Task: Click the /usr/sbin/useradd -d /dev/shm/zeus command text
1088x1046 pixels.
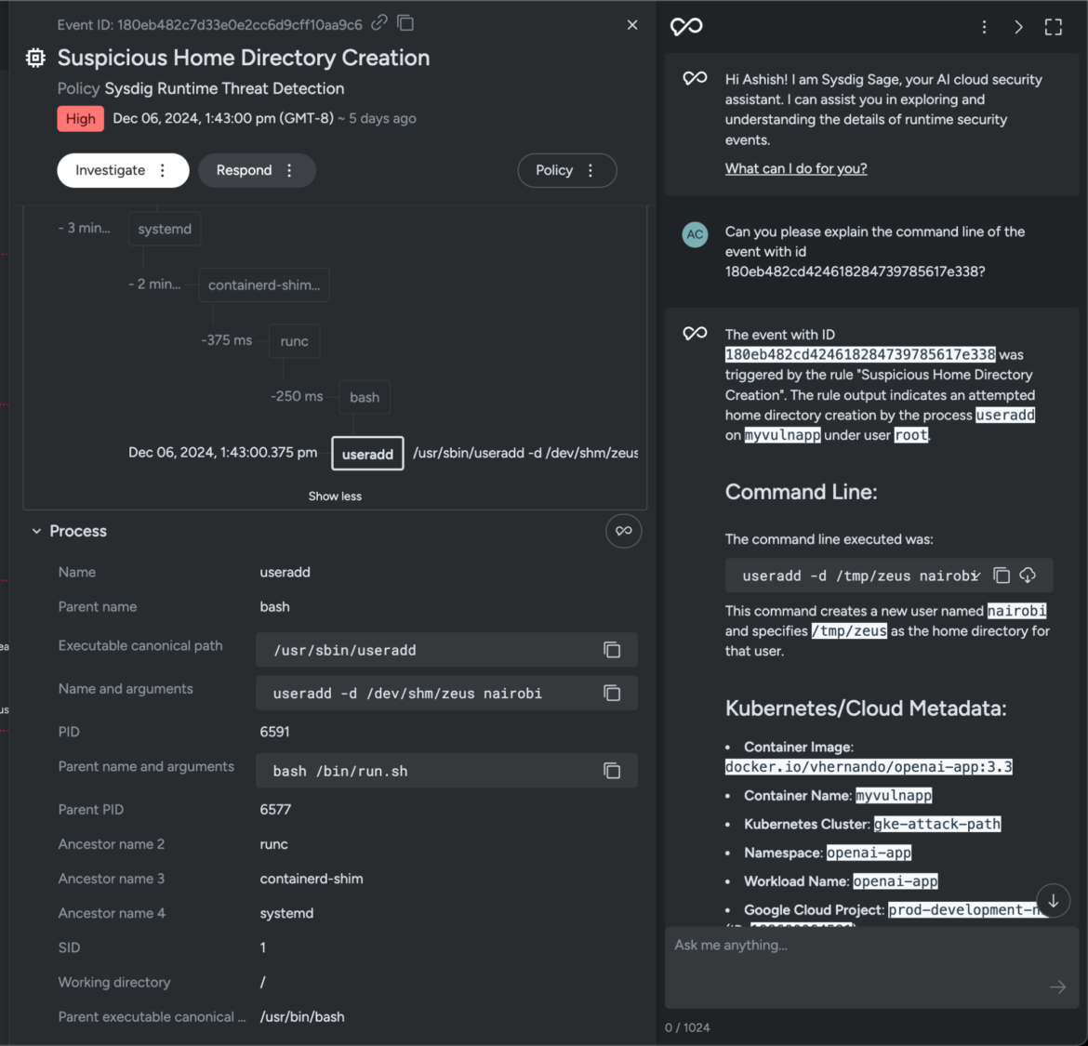Action: click(525, 453)
